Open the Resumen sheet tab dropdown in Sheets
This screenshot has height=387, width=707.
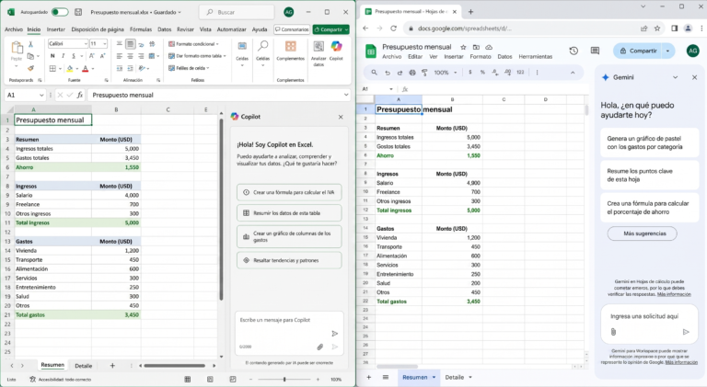point(434,377)
